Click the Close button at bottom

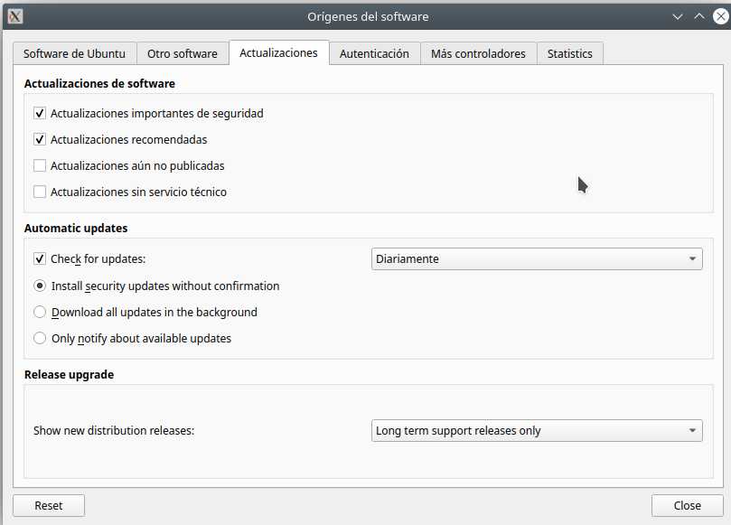click(687, 505)
